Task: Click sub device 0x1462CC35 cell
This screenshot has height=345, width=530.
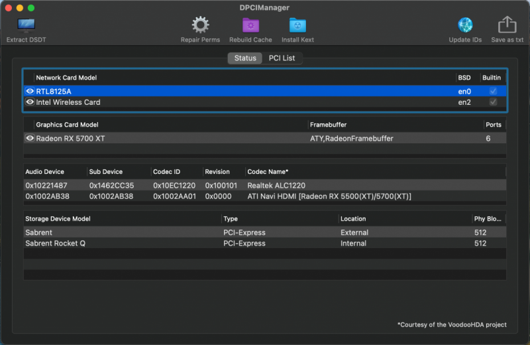Action: [x=111, y=186]
